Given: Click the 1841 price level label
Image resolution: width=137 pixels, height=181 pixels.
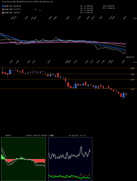Looking at the screenshot, I should tap(132, 80).
